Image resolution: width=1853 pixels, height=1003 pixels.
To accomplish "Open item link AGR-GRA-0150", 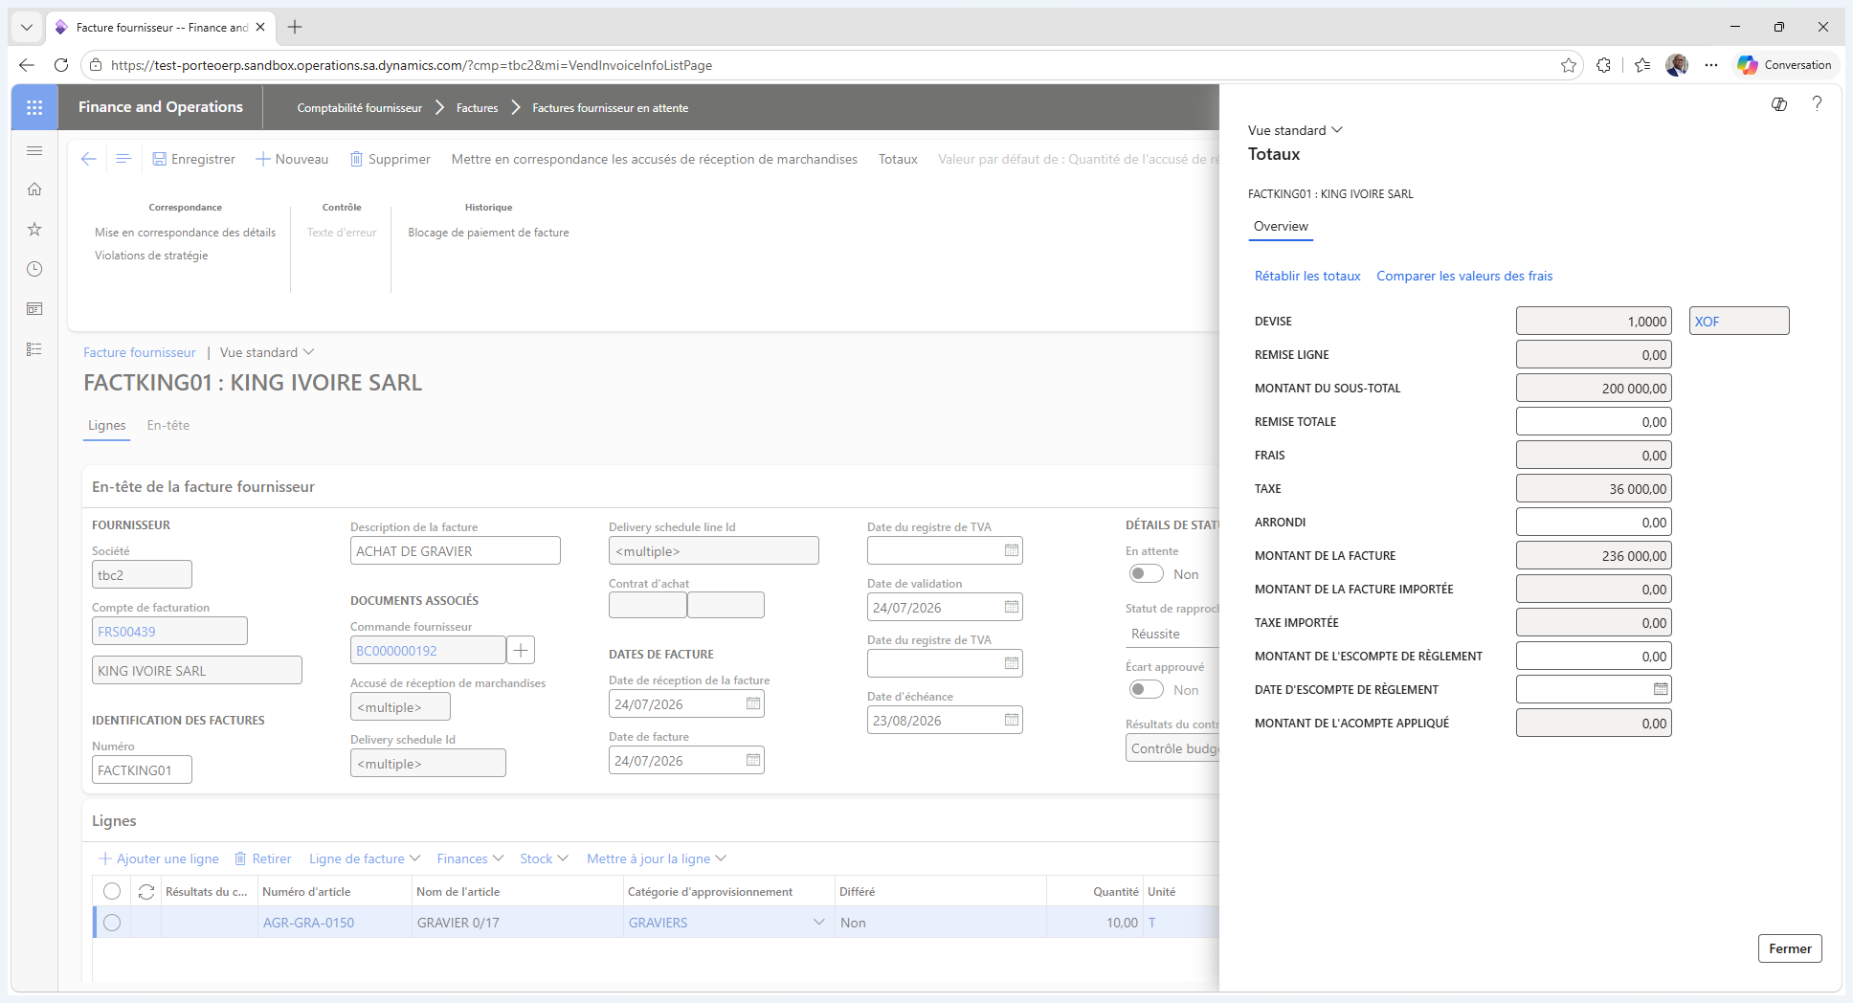I will click(x=308, y=923).
